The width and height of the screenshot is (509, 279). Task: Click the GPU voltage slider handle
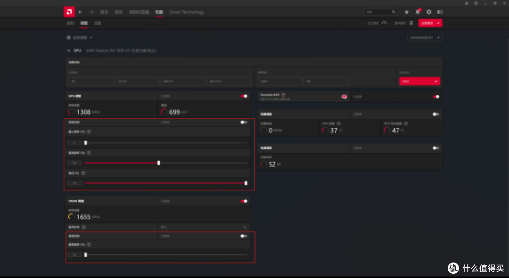[x=246, y=183]
